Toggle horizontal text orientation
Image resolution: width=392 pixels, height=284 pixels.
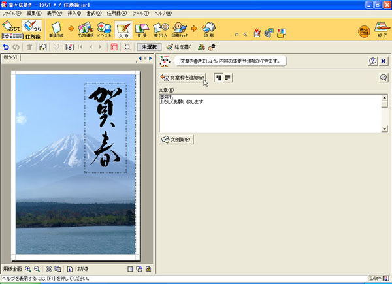coord(228,78)
